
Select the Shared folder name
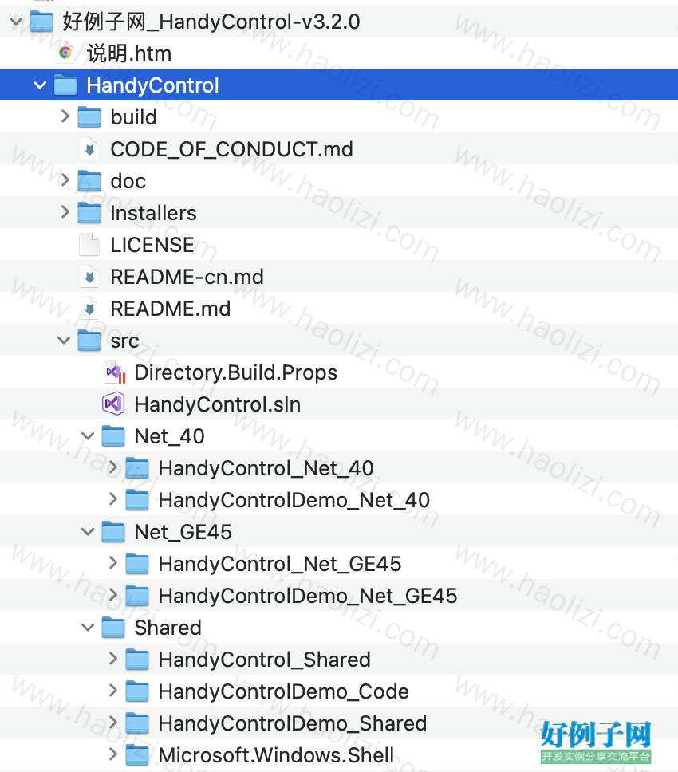pos(168,628)
